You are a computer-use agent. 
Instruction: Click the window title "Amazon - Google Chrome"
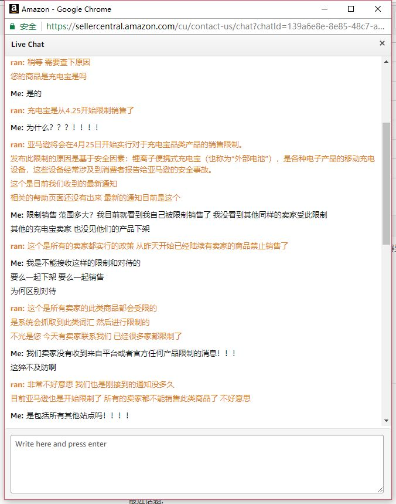(x=66, y=9)
